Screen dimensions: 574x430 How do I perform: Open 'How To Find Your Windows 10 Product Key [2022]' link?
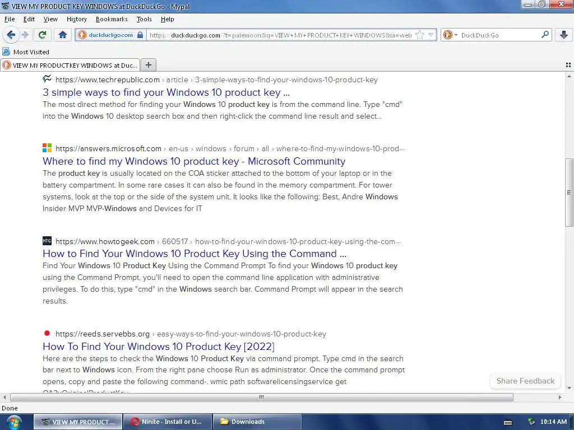(x=159, y=346)
